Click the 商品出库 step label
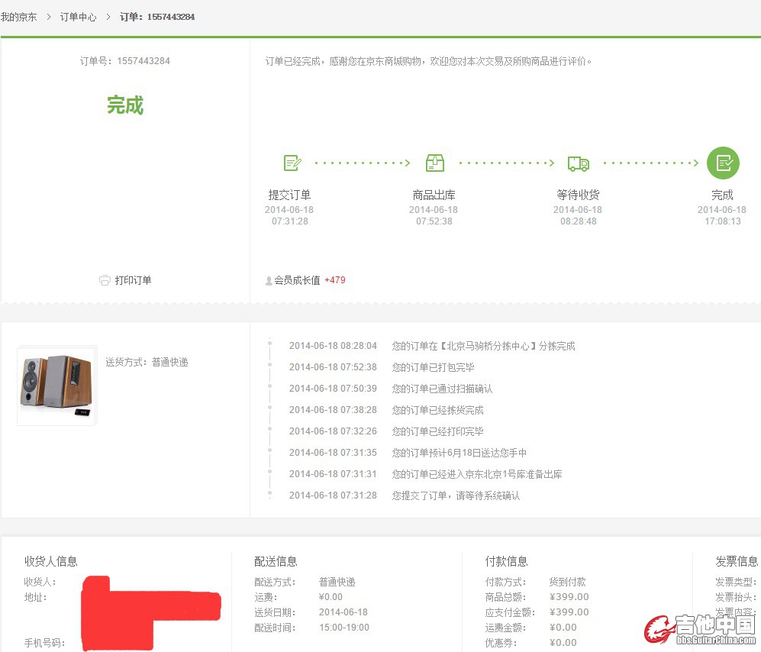 (x=434, y=195)
